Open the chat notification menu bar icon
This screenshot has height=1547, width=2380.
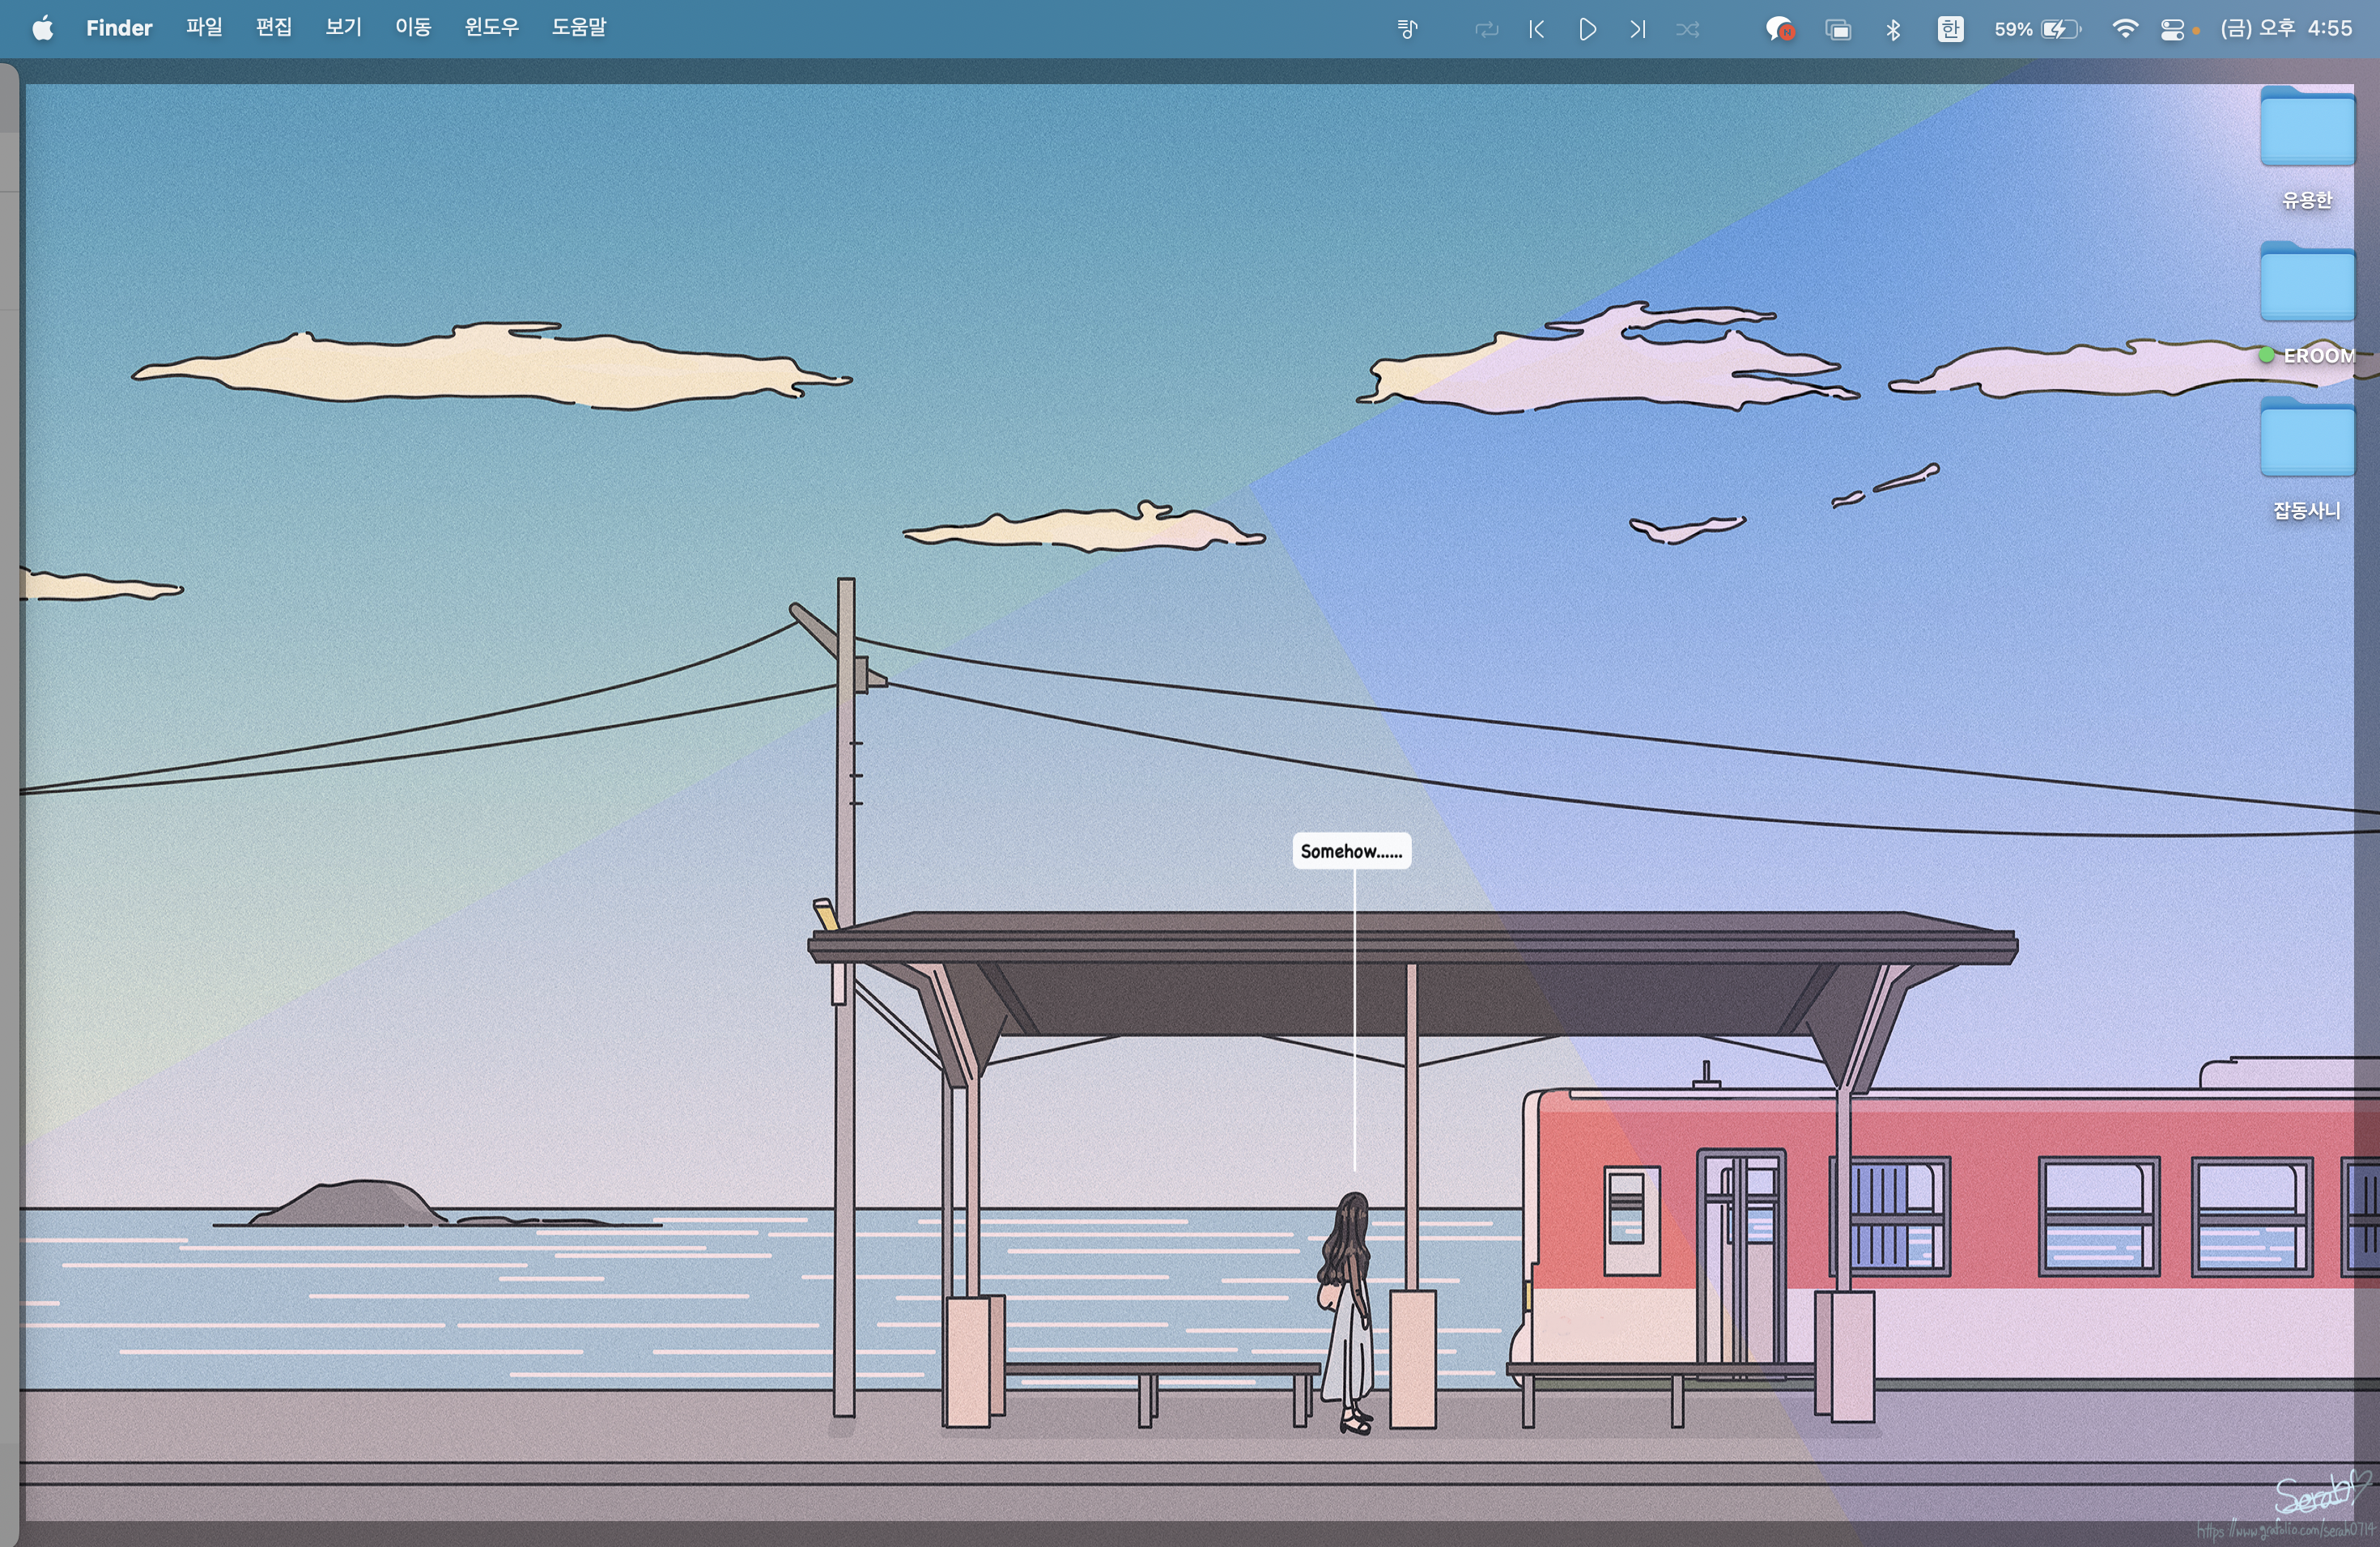(x=1779, y=29)
